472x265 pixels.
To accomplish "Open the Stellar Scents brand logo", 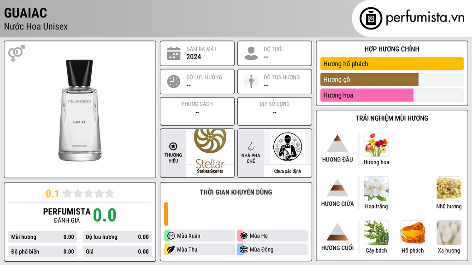I will click(210, 149).
